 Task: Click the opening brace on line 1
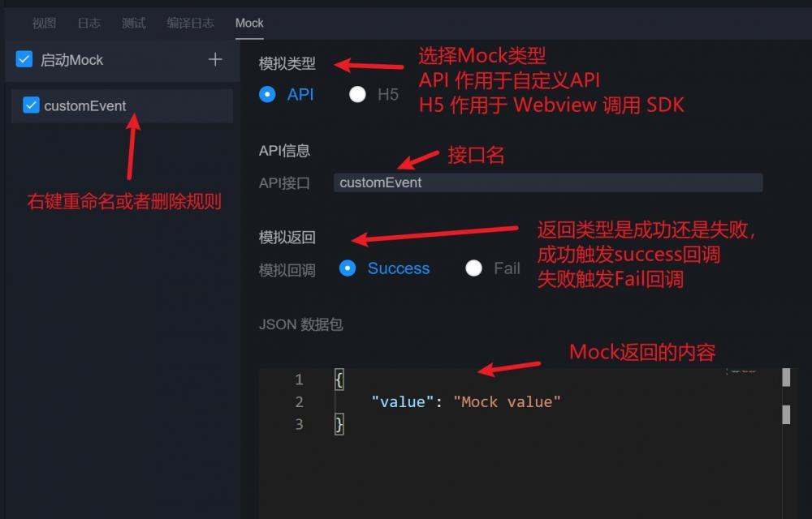(x=339, y=380)
